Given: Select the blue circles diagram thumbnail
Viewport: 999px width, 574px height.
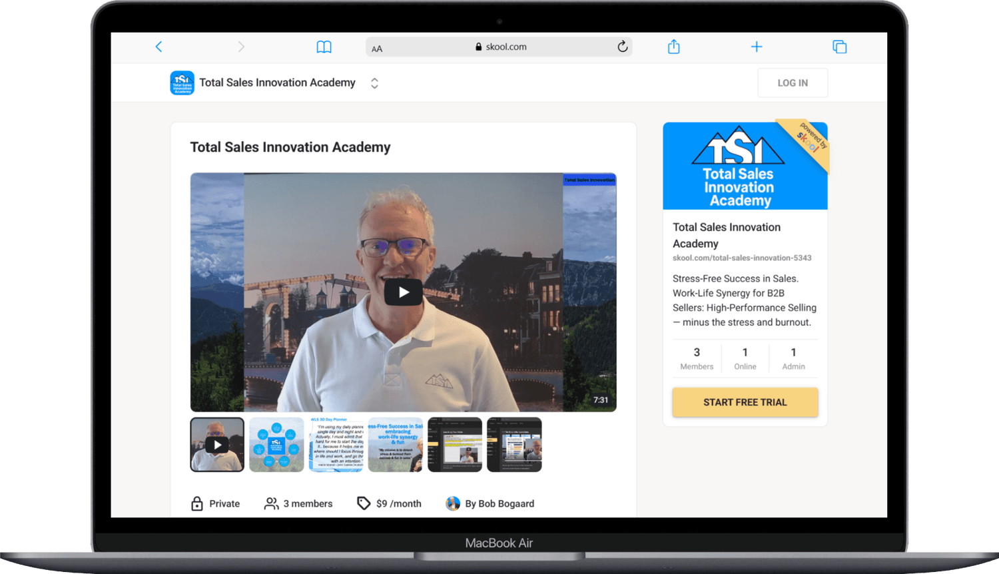Looking at the screenshot, I should pyautogui.click(x=276, y=445).
